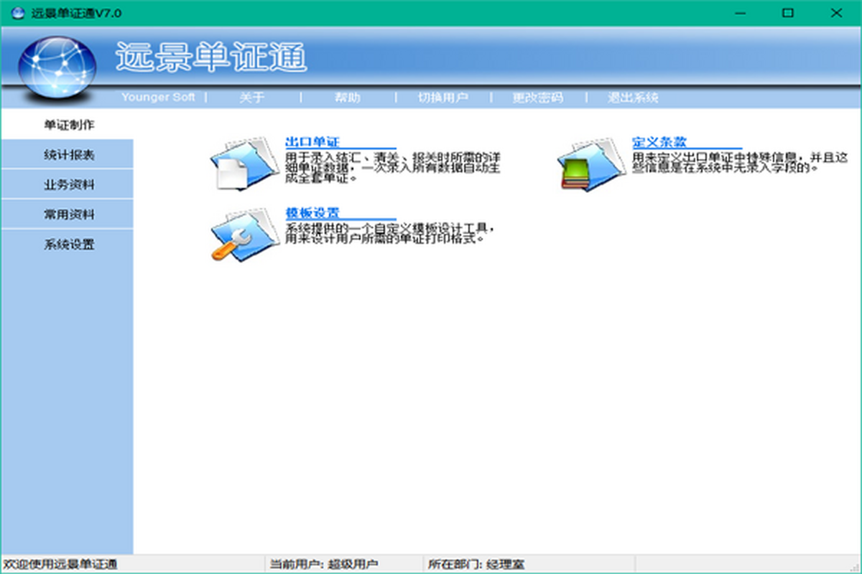Switch to the 常用资料 sidebar tab

coord(67,215)
